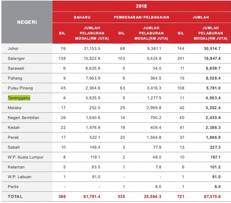Click Terengganu's new investment 3,625.9
The image size is (231, 203).
tap(93, 98)
